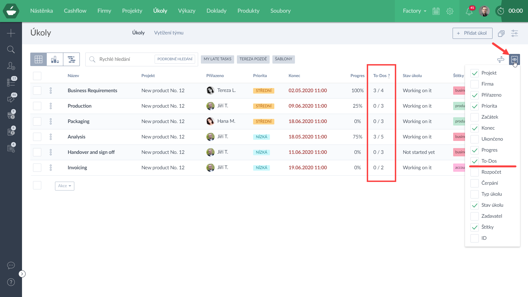
Task: Start the stopwatch timer icon
Action: 500,11
